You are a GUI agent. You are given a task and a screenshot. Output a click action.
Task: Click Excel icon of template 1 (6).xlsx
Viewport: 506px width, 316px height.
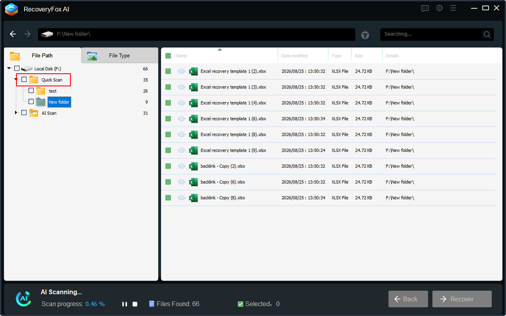pyautogui.click(x=194, y=119)
